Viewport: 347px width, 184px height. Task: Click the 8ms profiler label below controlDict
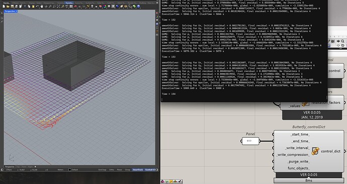(308, 180)
